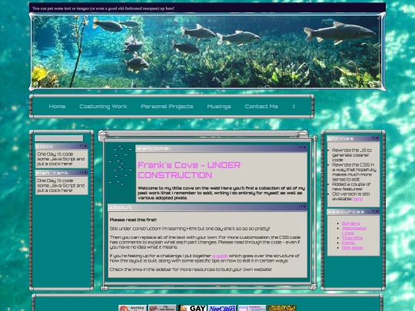Image resolution: width=415 pixels, height=311 pixels.
Task: Click the "welcome!" window title
Action: tap(154, 148)
